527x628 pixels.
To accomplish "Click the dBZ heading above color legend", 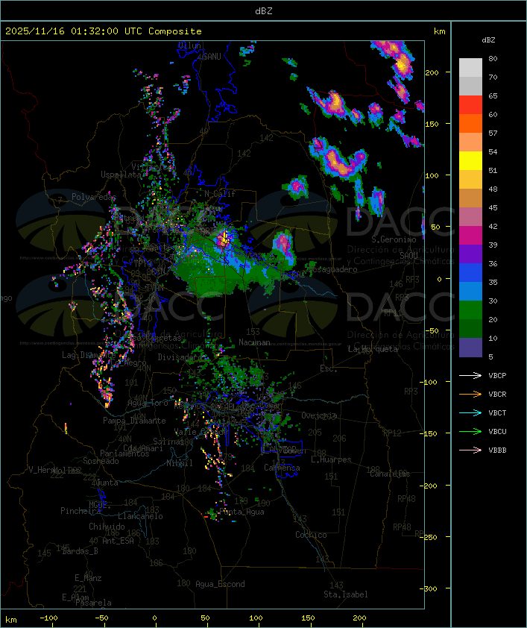I will tap(488, 40).
